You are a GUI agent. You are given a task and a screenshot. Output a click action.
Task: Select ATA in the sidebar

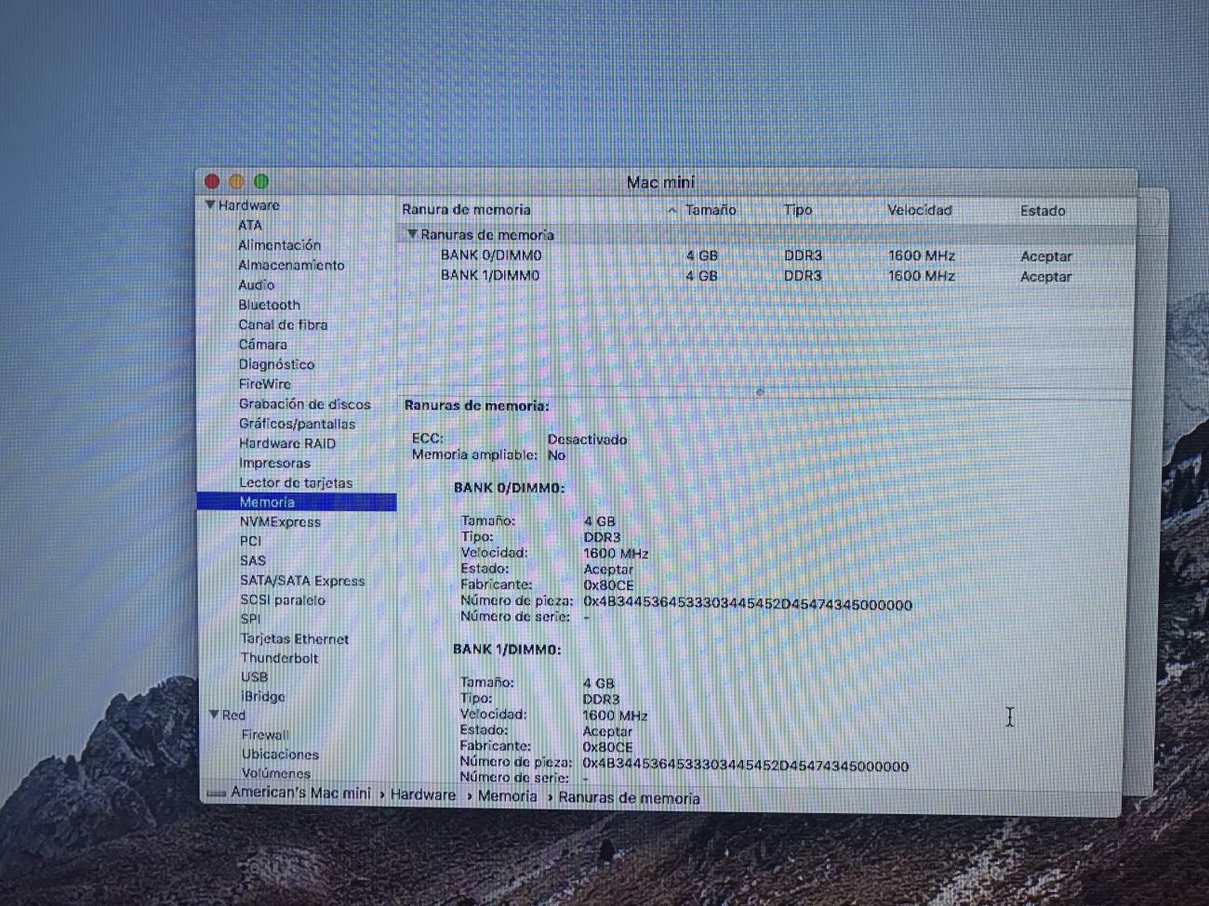(x=250, y=225)
